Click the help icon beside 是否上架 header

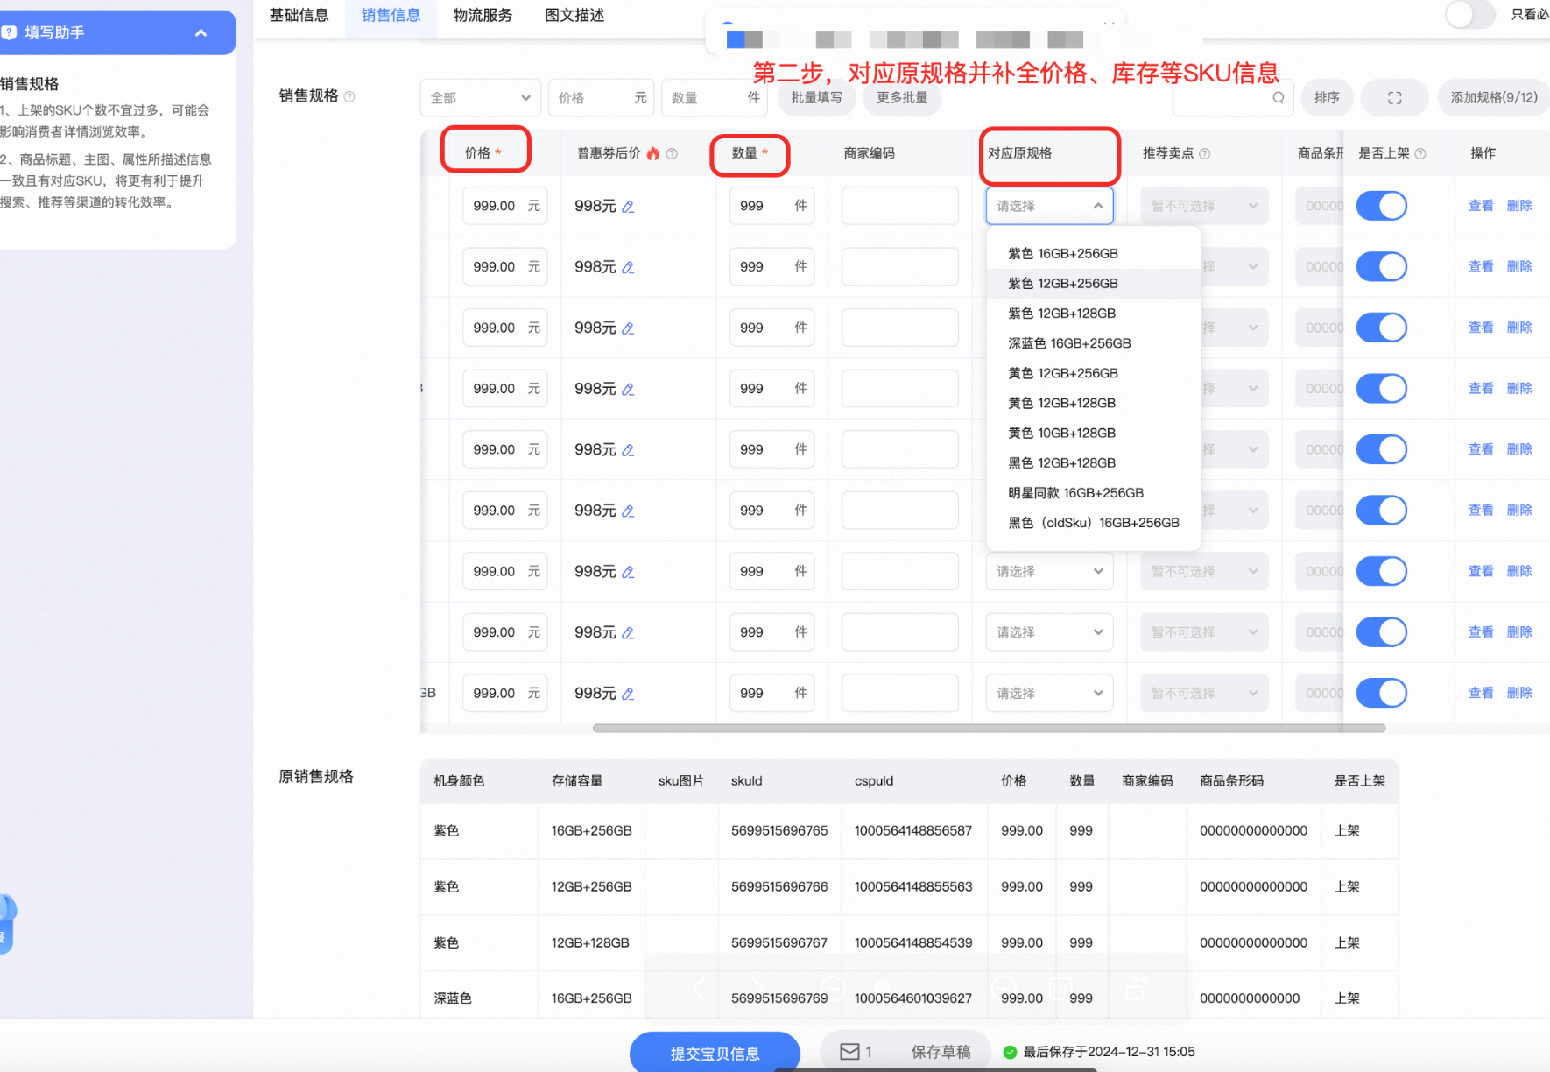(1420, 153)
